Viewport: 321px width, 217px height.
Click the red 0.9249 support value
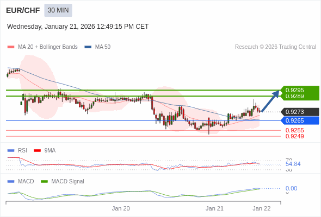click(294, 136)
